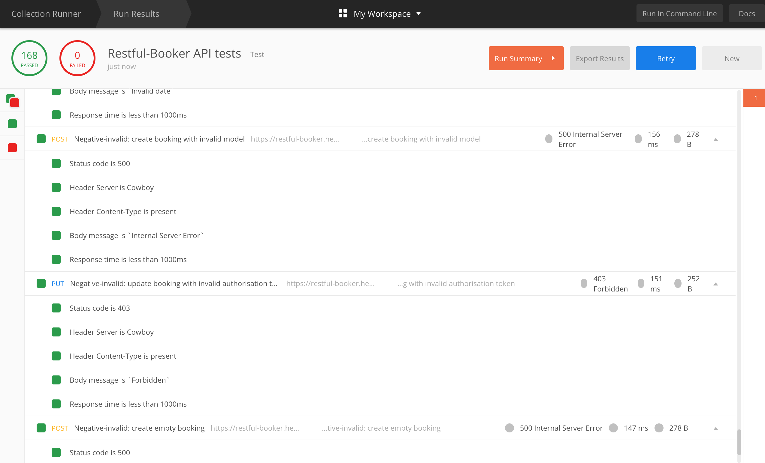Open the Run Results tab

(x=136, y=14)
